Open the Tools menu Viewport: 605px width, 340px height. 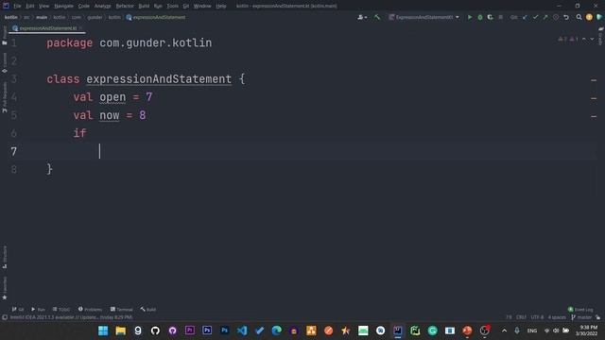click(x=172, y=7)
